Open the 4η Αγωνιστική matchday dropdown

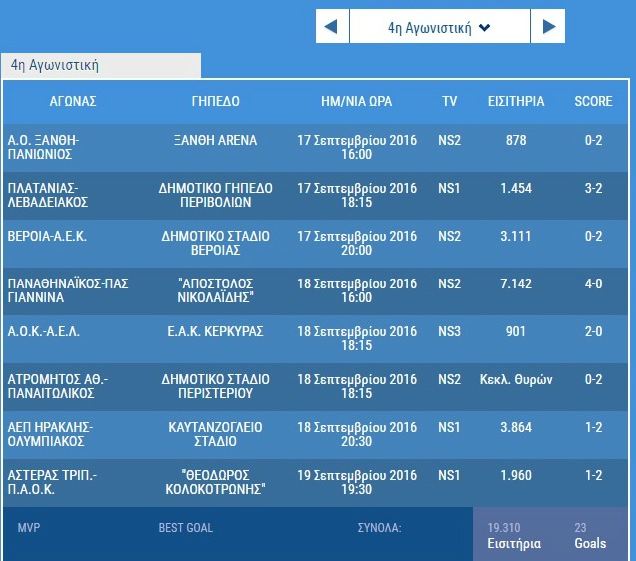pyautogui.click(x=439, y=27)
